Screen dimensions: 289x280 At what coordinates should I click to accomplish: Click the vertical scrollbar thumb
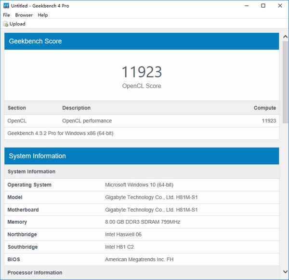(x=285, y=82)
